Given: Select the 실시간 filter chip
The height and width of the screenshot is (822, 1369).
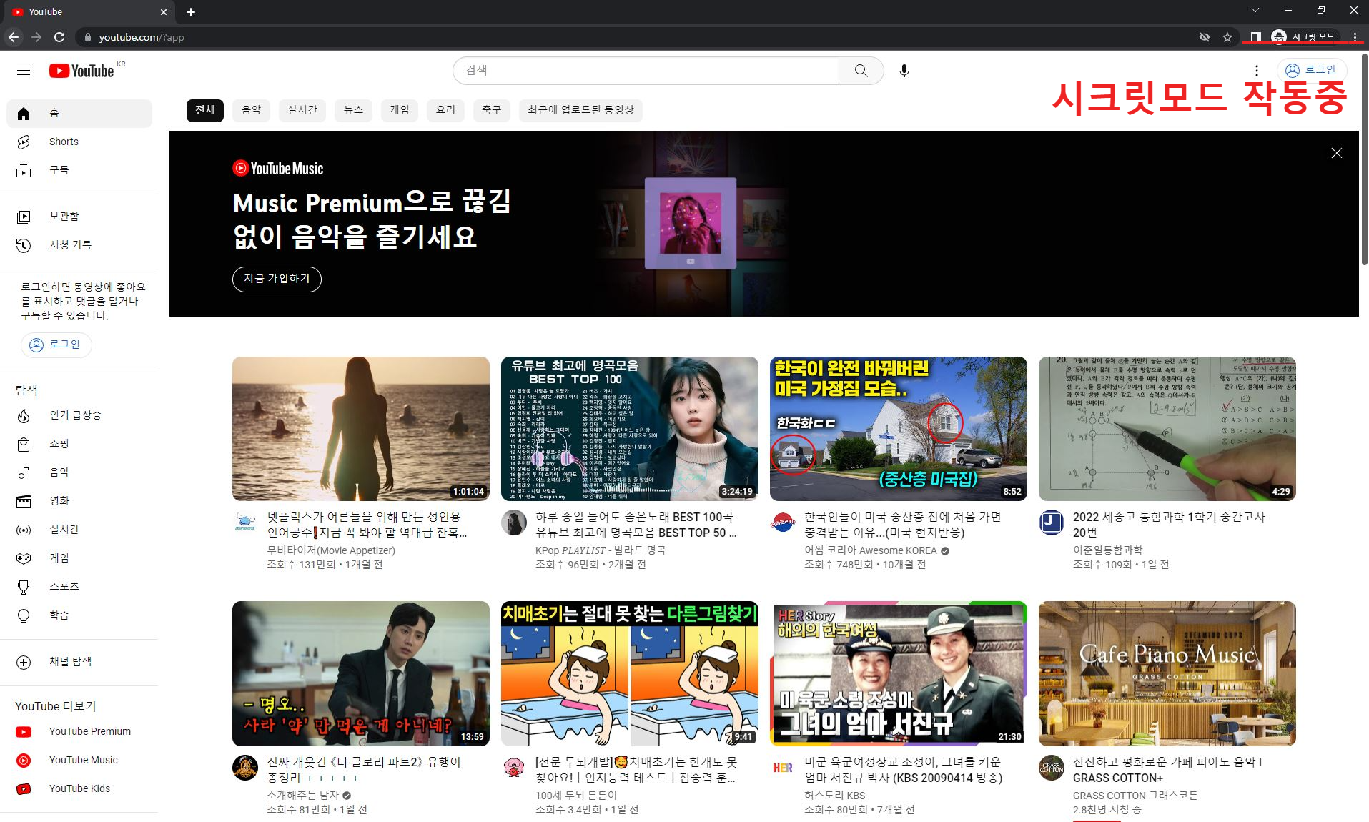Looking at the screenshot, I should 302,110.
